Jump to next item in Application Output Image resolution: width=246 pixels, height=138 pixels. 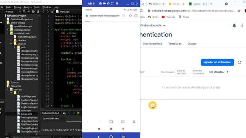(73, 113)
